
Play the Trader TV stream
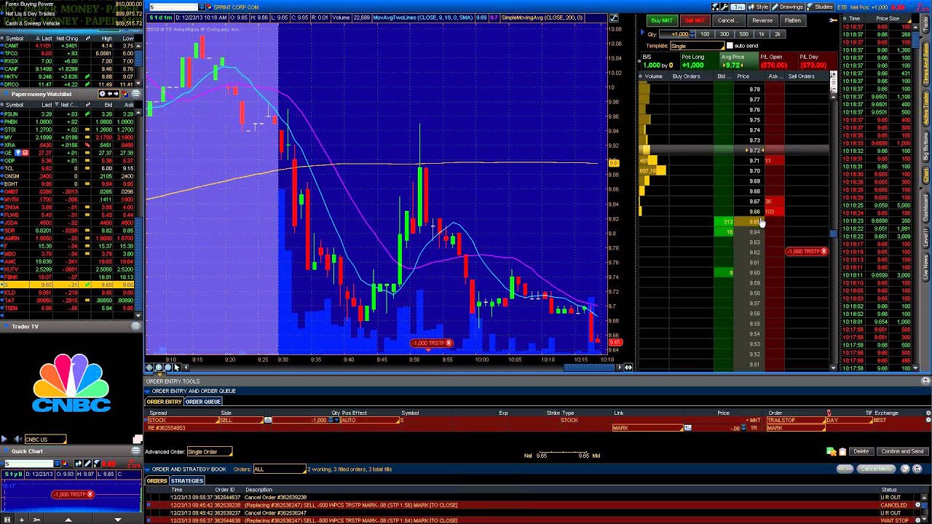coord(5,439)
